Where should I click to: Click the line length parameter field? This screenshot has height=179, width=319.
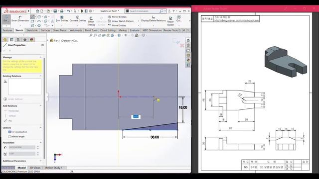[x=22, y=147]
